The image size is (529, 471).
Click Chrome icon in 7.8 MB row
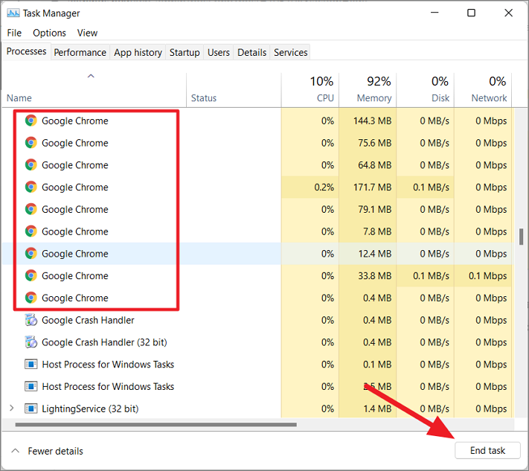pos(31,231)
